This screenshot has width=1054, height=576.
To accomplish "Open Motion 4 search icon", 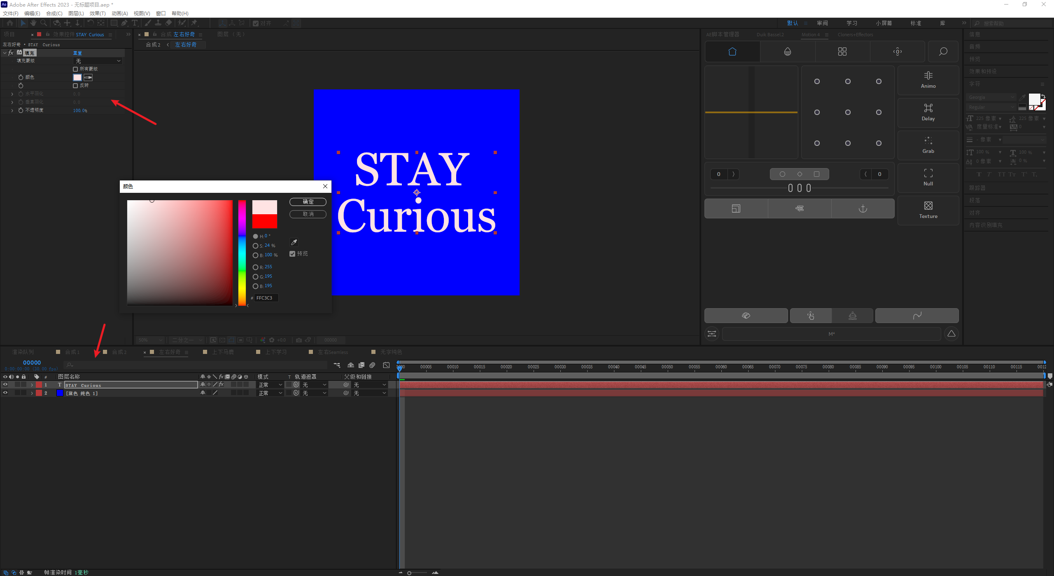I will pyautogui.click(x=943, y=52).
